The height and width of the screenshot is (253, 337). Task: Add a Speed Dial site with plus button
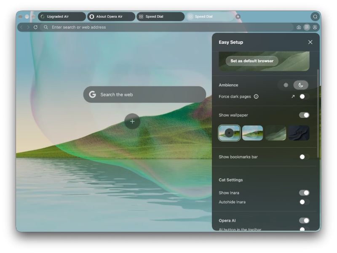(132, 121)
